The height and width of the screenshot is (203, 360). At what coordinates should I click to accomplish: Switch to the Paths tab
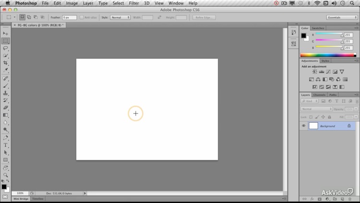coord(333,95)
